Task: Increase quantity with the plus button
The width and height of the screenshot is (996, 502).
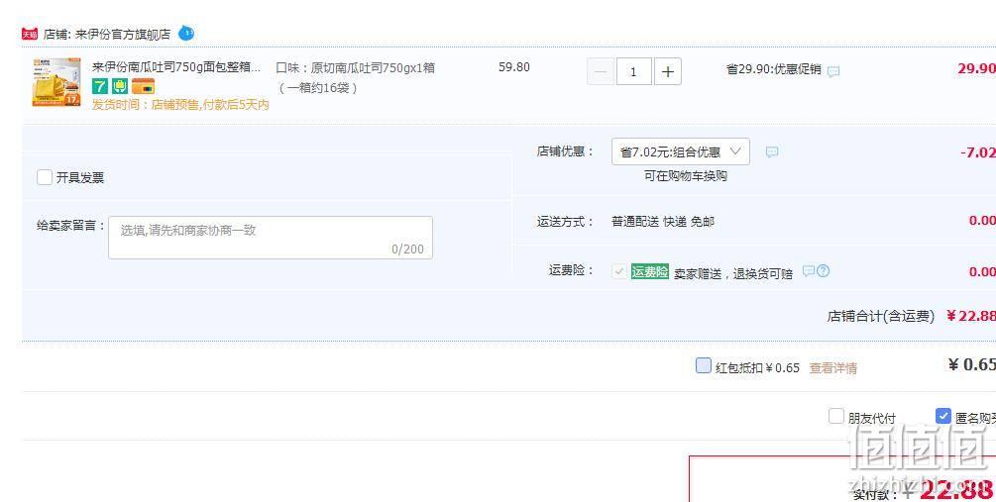Action: 668,71
